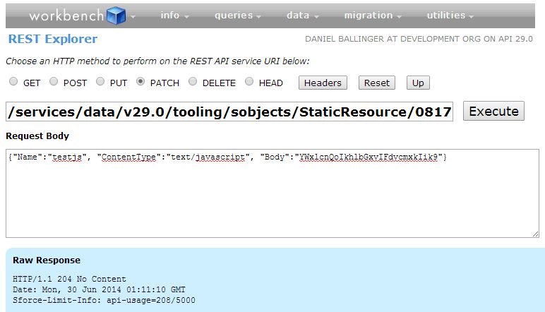Open the info menu

(174, 16)
